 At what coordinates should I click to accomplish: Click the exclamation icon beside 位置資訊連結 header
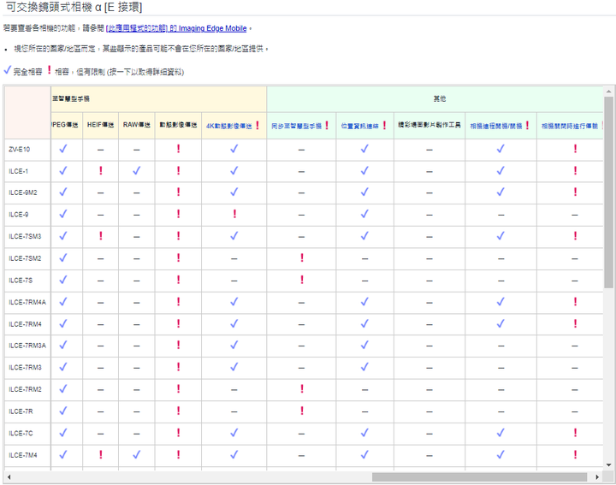coord(384,125)
